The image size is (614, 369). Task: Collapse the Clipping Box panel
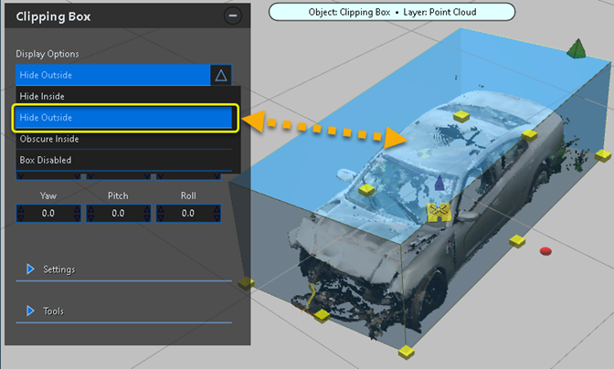click(x=233, y=16)
